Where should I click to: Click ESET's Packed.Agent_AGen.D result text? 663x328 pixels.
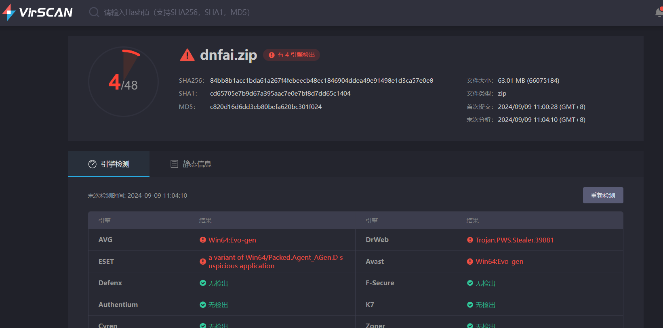pos(276,262)
